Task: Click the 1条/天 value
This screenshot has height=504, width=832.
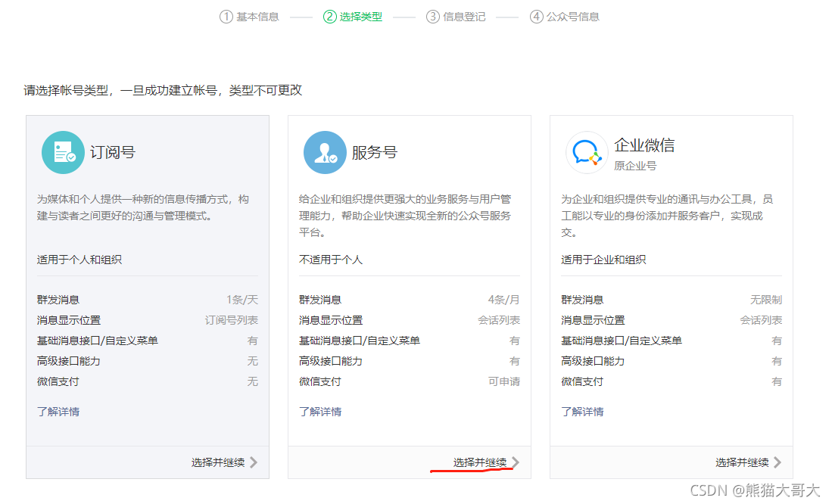Action: point(242,300)
